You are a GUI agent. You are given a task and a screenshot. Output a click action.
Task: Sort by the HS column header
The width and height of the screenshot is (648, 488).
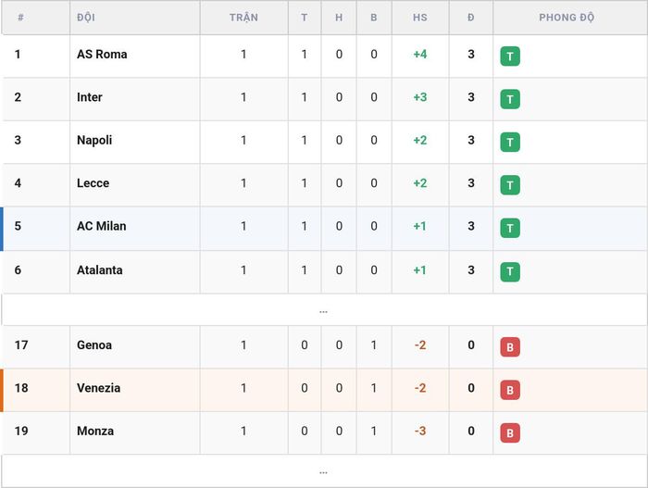pyautogui.click(x=420, y=18)
